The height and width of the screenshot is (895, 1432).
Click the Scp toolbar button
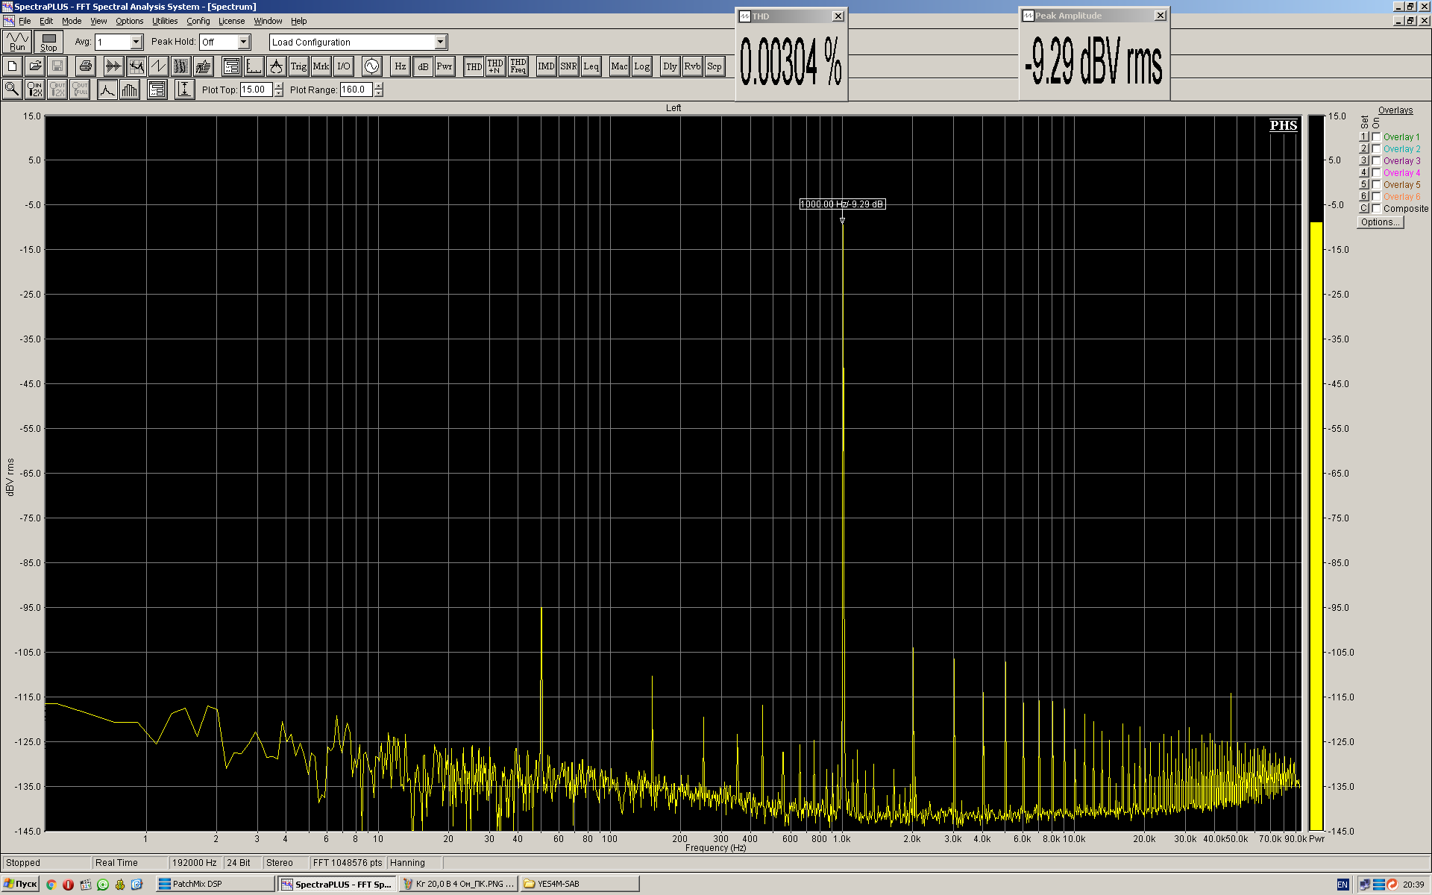click(715, 66)
